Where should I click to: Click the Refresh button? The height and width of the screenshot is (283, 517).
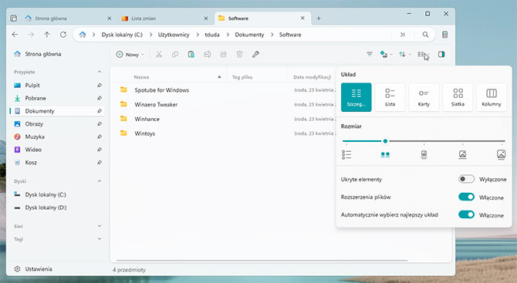(x=63, y=35)
